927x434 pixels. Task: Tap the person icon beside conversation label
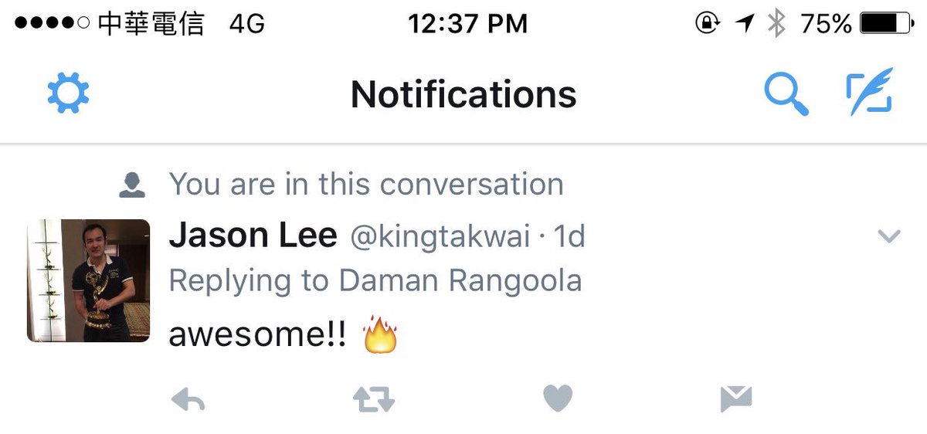[132, 185]
